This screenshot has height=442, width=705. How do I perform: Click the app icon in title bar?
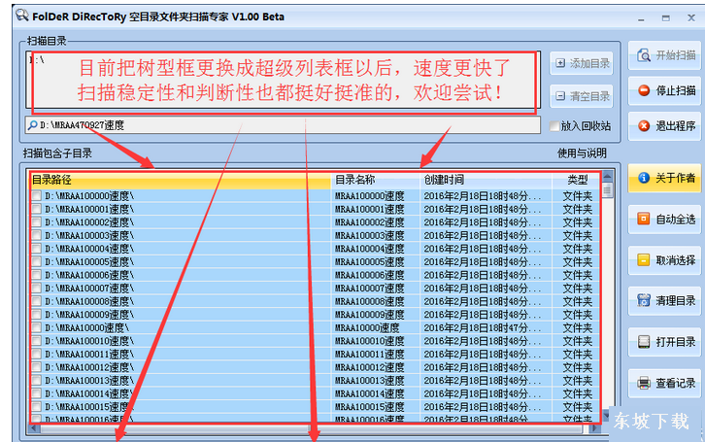[x=22, y=16]
